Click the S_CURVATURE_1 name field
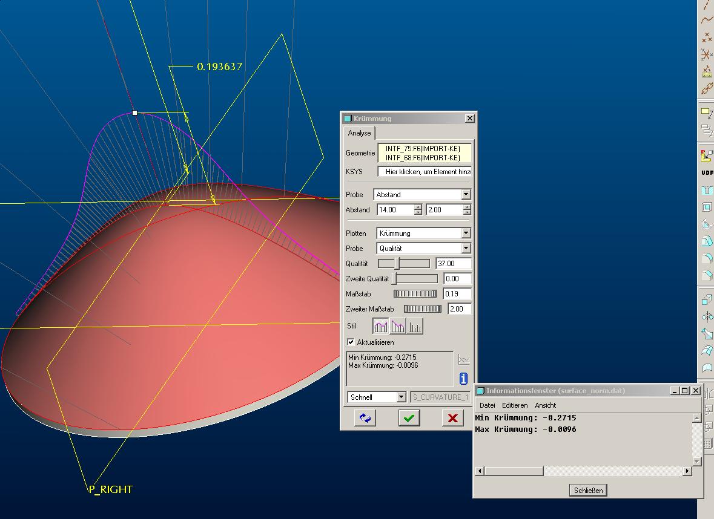 pyautogui.click(x=440, y=397)
